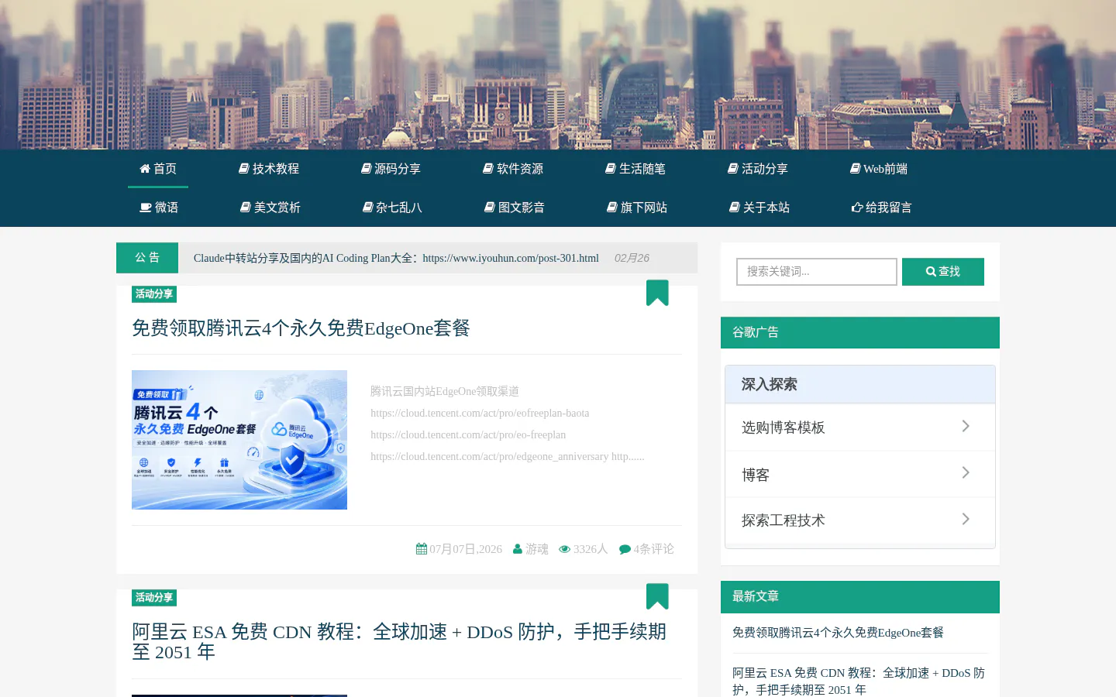Open the Claude中转站分享 announcement link

(396, 258)
